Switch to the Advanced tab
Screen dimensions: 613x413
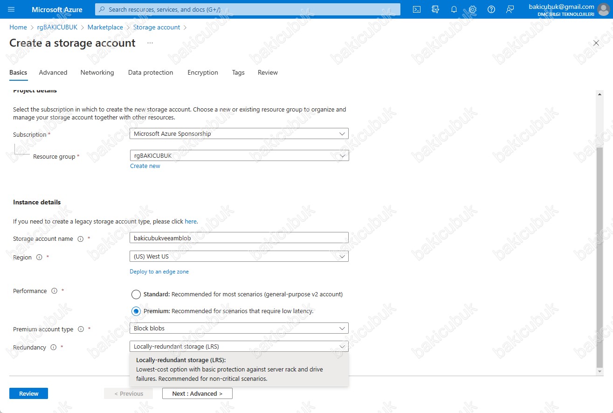tap(53, 73)
